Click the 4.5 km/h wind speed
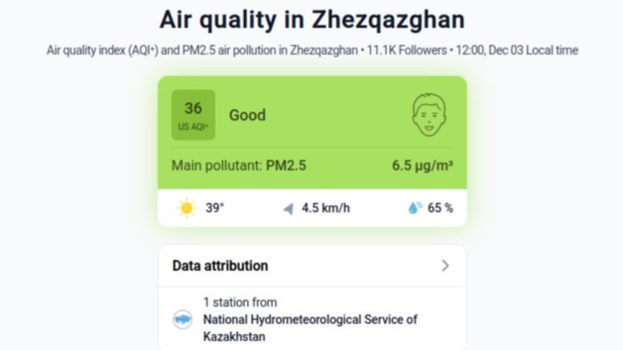This screenshot has height=350, width=623. pyautogui.click(x=325, y=208)
